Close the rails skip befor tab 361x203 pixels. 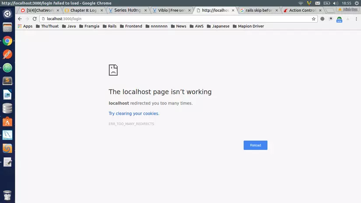click(x=277, y=10)
